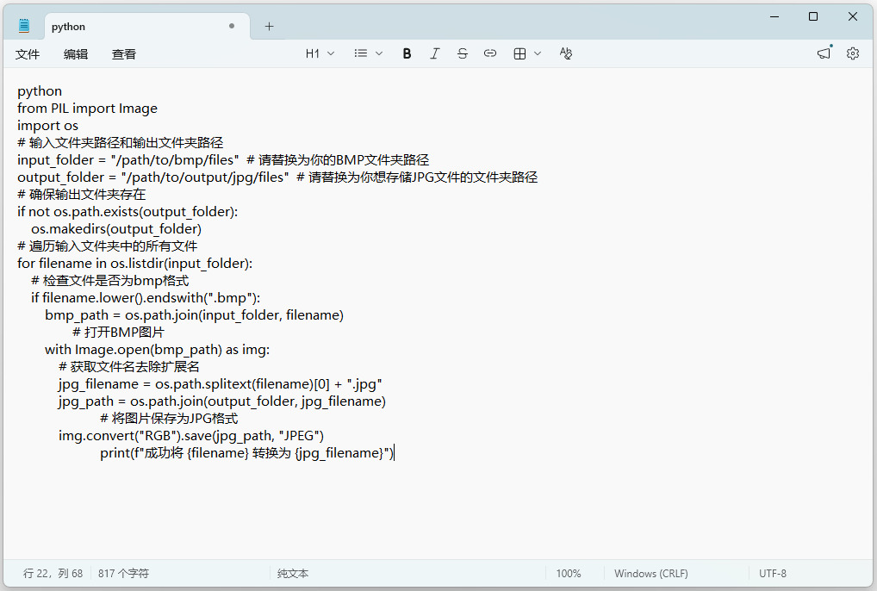Open the 文件 menu
This screenshot has width=877, height=591.
[28, 54]
